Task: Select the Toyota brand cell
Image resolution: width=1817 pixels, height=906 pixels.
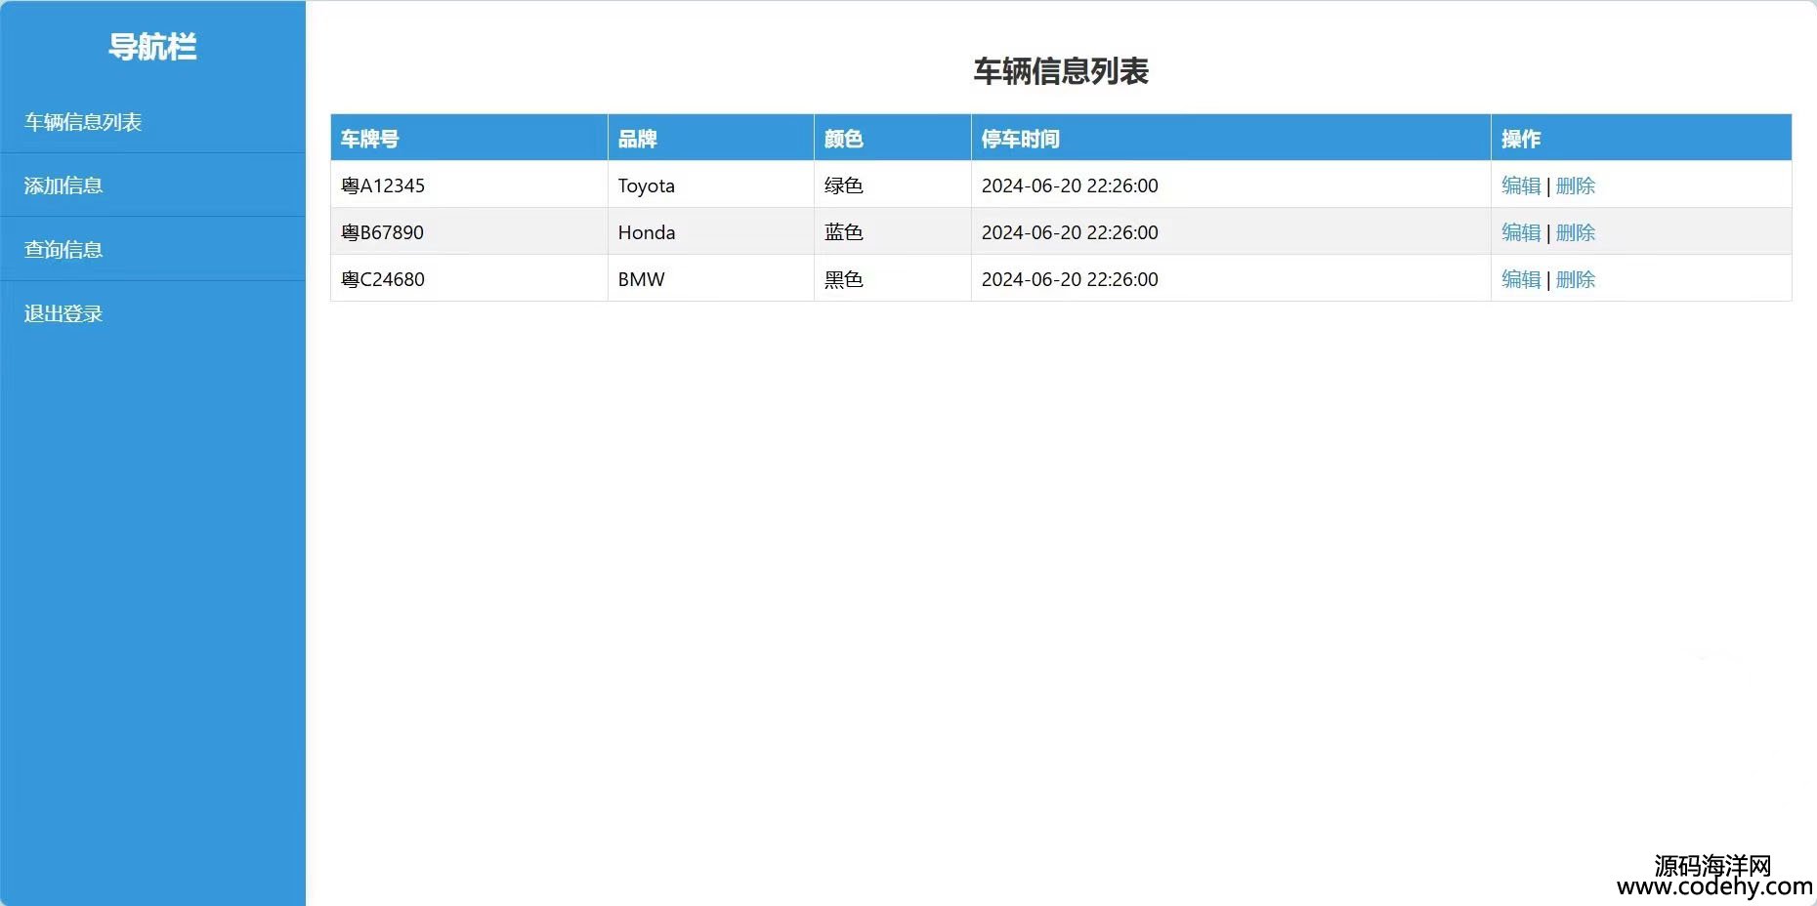Action: (x=646, y=185)
